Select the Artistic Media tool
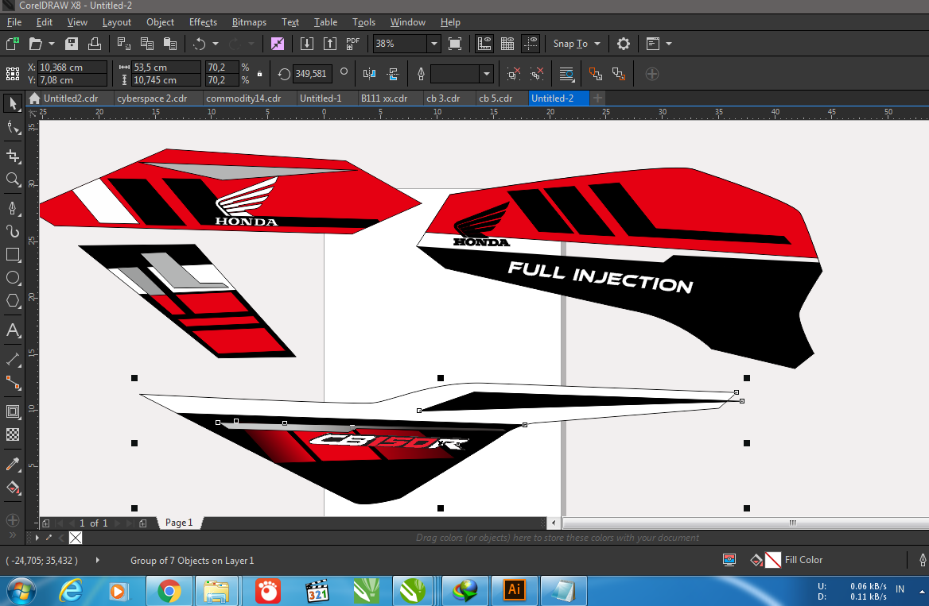This screenshot has width=929, height=606. 13,231
